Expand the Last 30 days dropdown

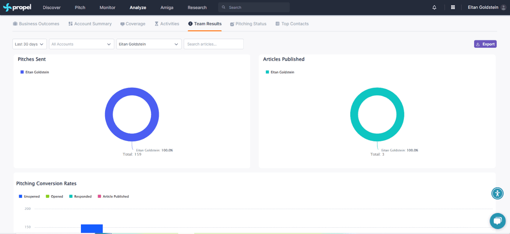click(x=30, y=44)
